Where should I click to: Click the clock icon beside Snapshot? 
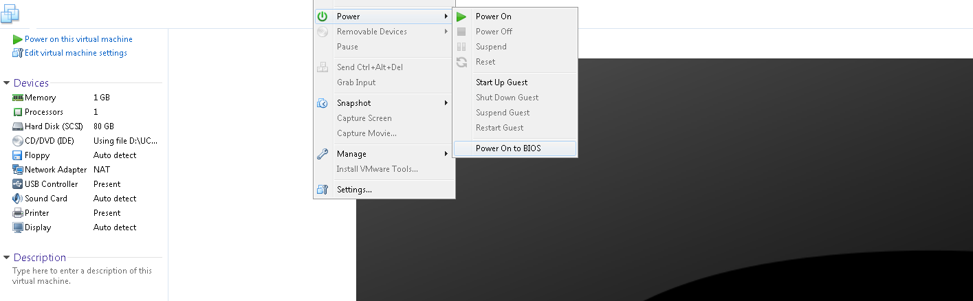322,103
